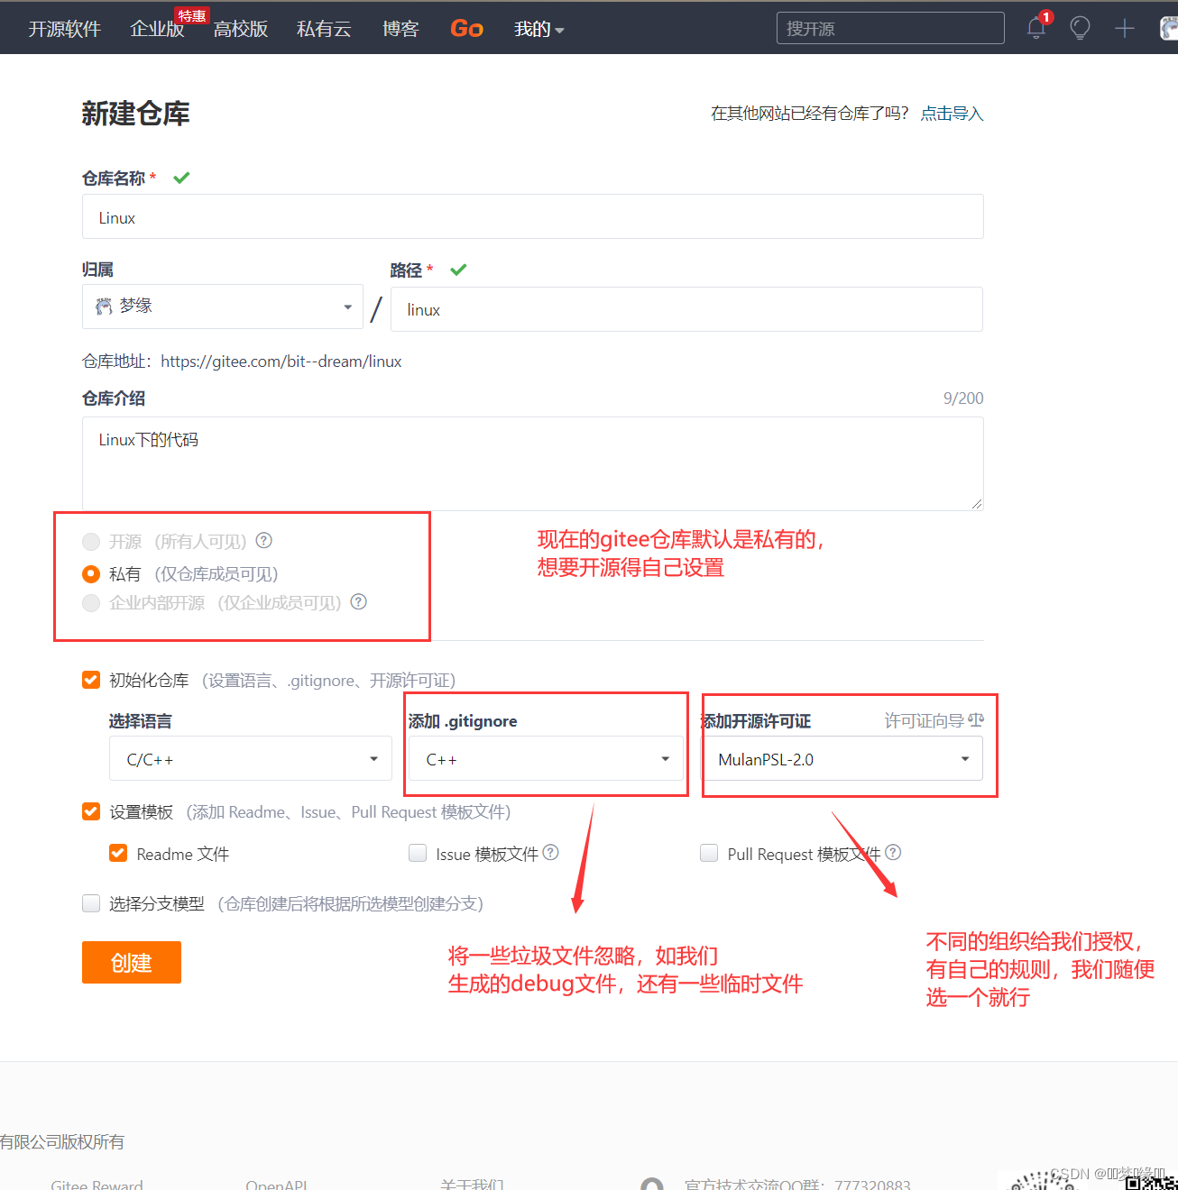Viewport: 1178px width, 1190px height.
Task: Open 博客 in the top navigation
Action: tap(400, 29)
